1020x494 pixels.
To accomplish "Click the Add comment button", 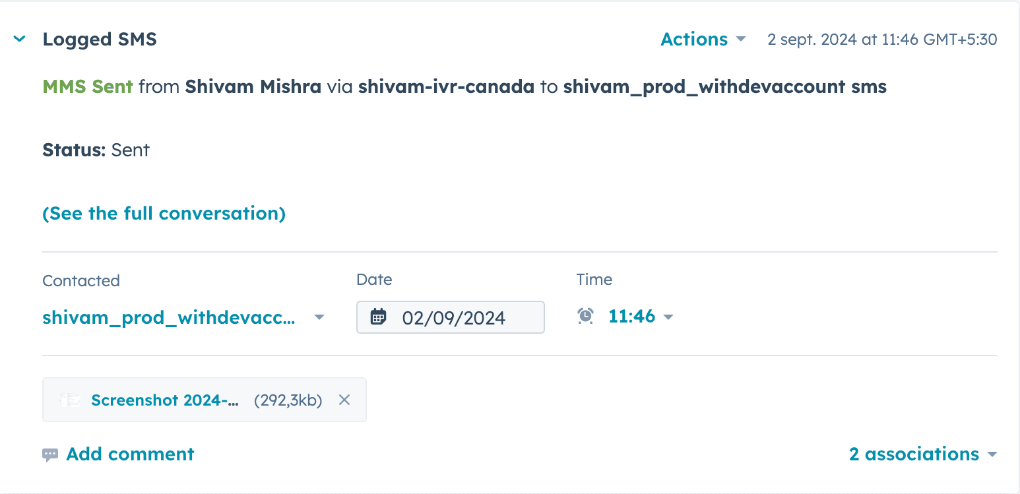I will [x=130, y=454].
